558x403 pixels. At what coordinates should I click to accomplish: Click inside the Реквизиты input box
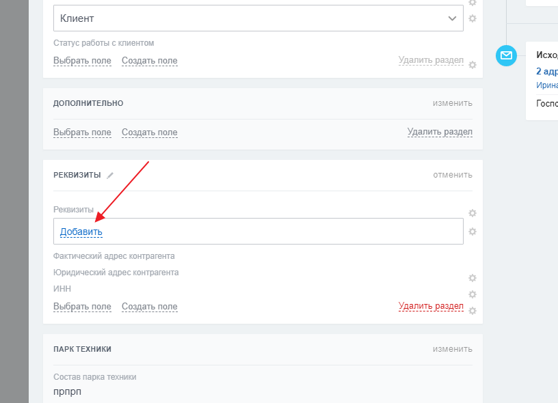274,232
